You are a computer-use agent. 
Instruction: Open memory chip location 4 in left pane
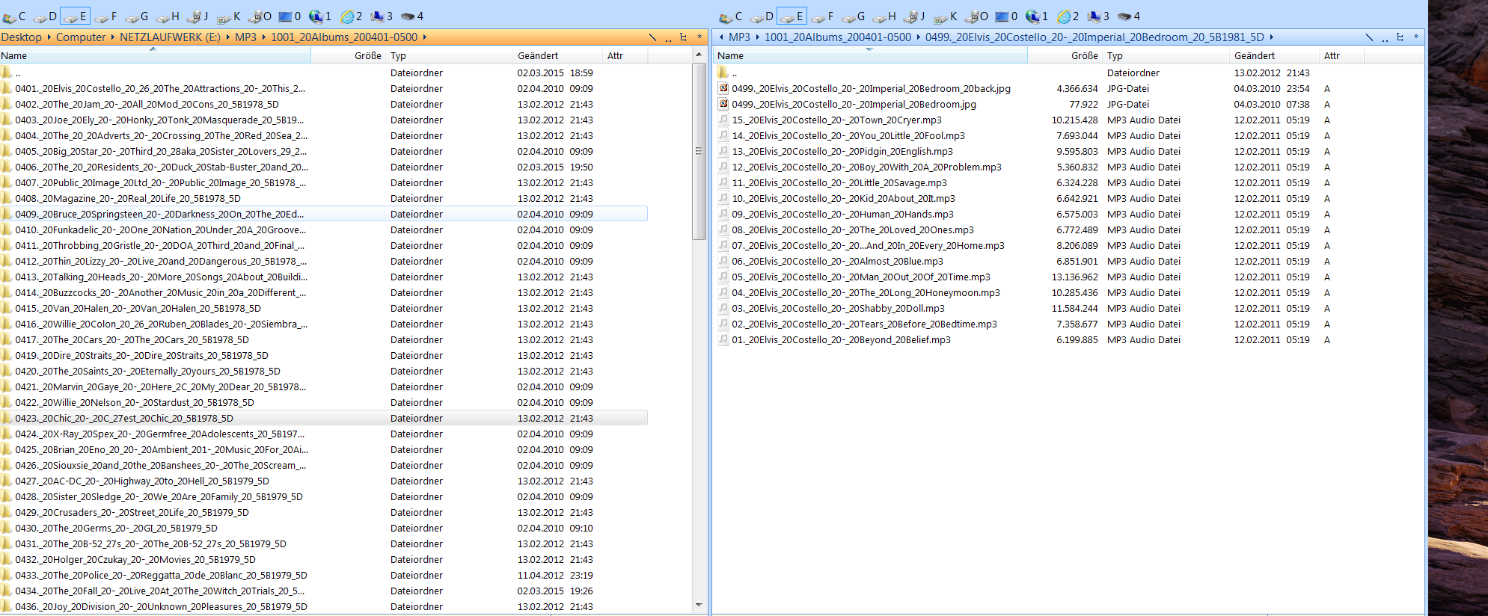click(x=412, y=16)
